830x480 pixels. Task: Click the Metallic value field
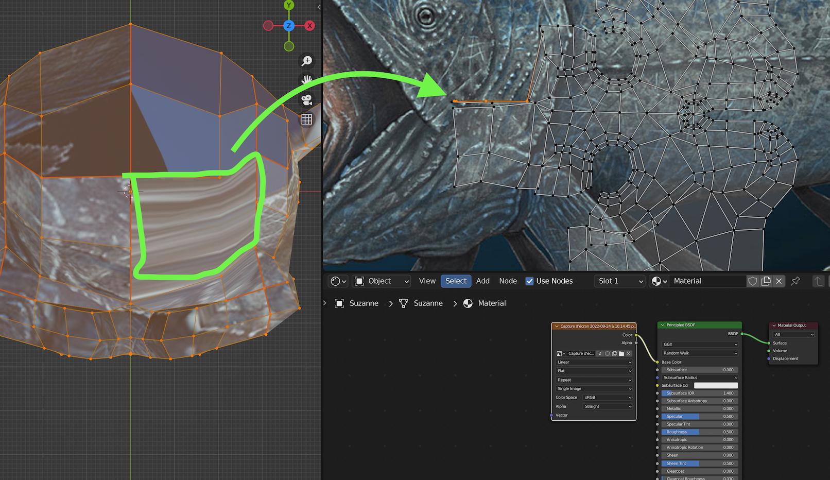(700, 409)
